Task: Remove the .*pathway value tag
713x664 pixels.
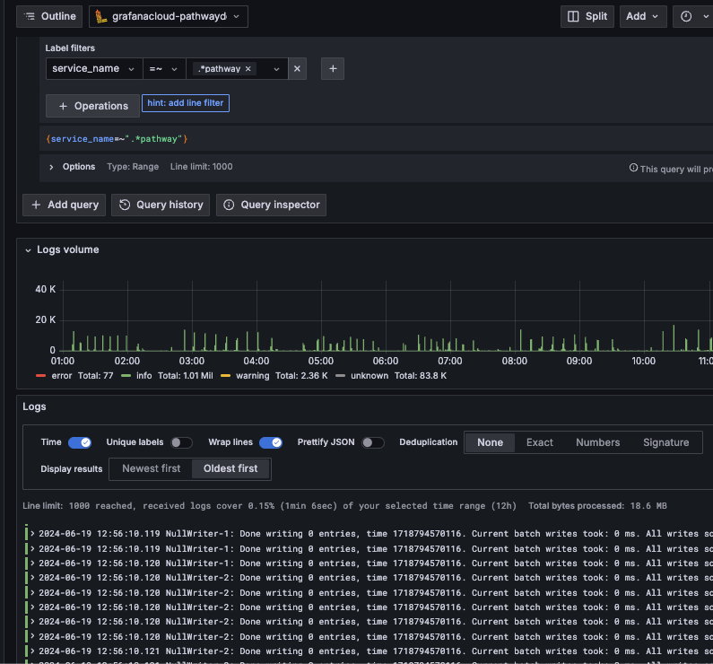Action: pyautogui.click(x=248, y=69)
